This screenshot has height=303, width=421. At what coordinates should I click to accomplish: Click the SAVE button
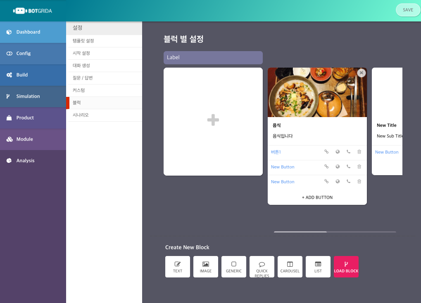407,9
